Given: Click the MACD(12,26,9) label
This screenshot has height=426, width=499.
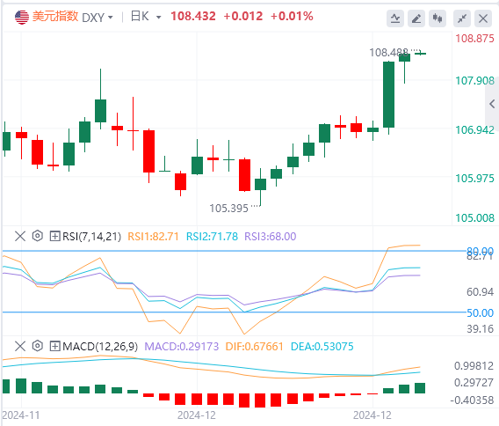Looking at the screenshot, I should [x=100, y=346].
